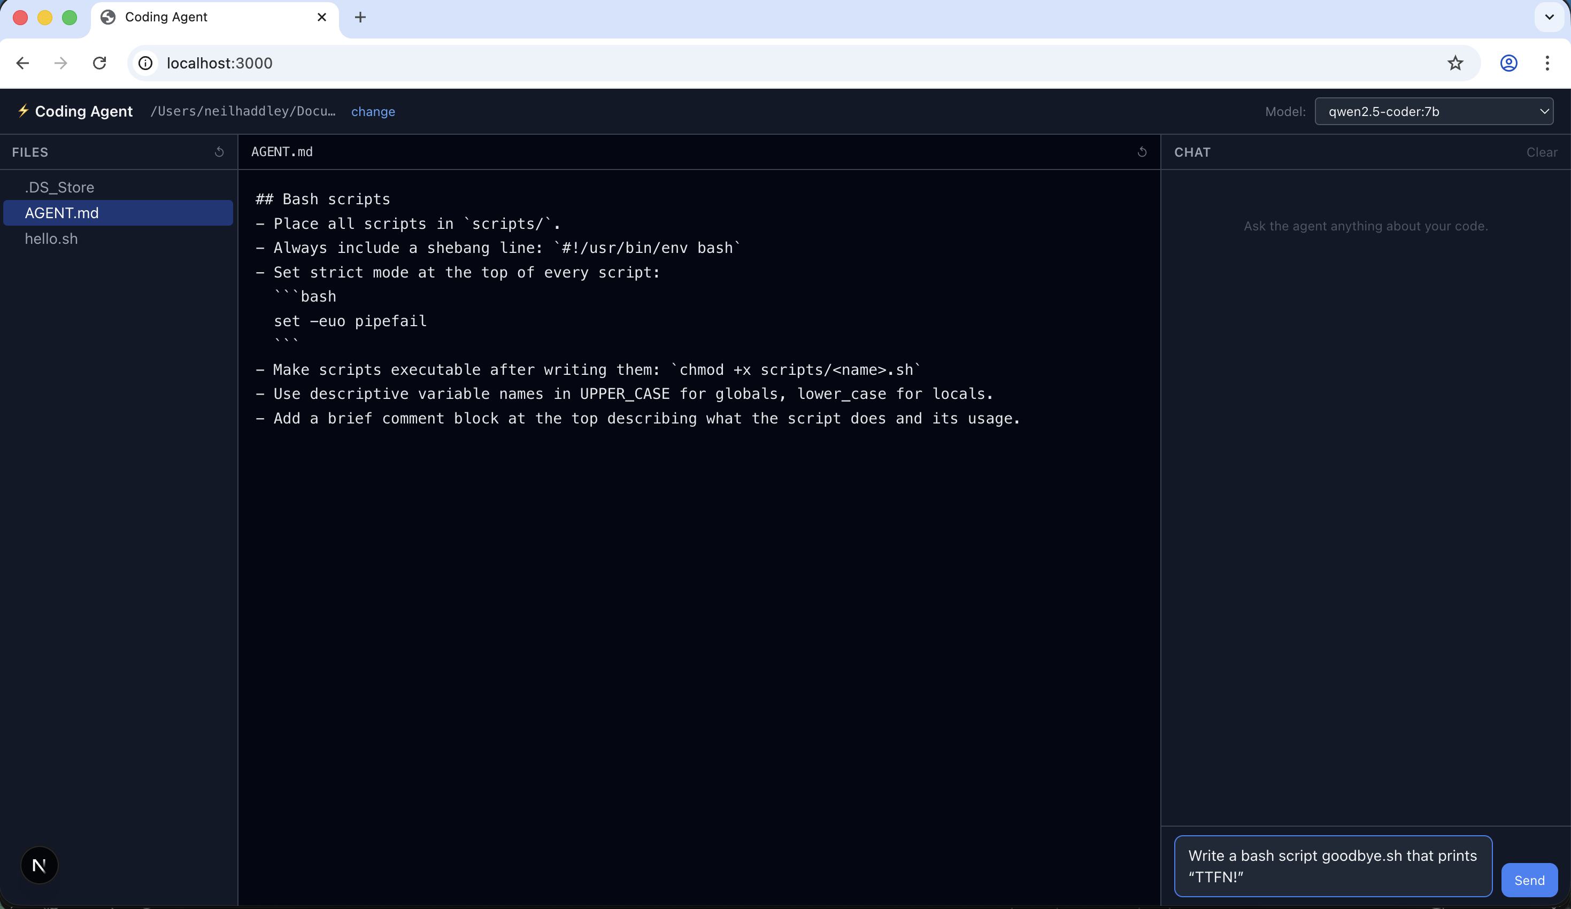Reload the page
1571x909 pixels.
point(100,63)
